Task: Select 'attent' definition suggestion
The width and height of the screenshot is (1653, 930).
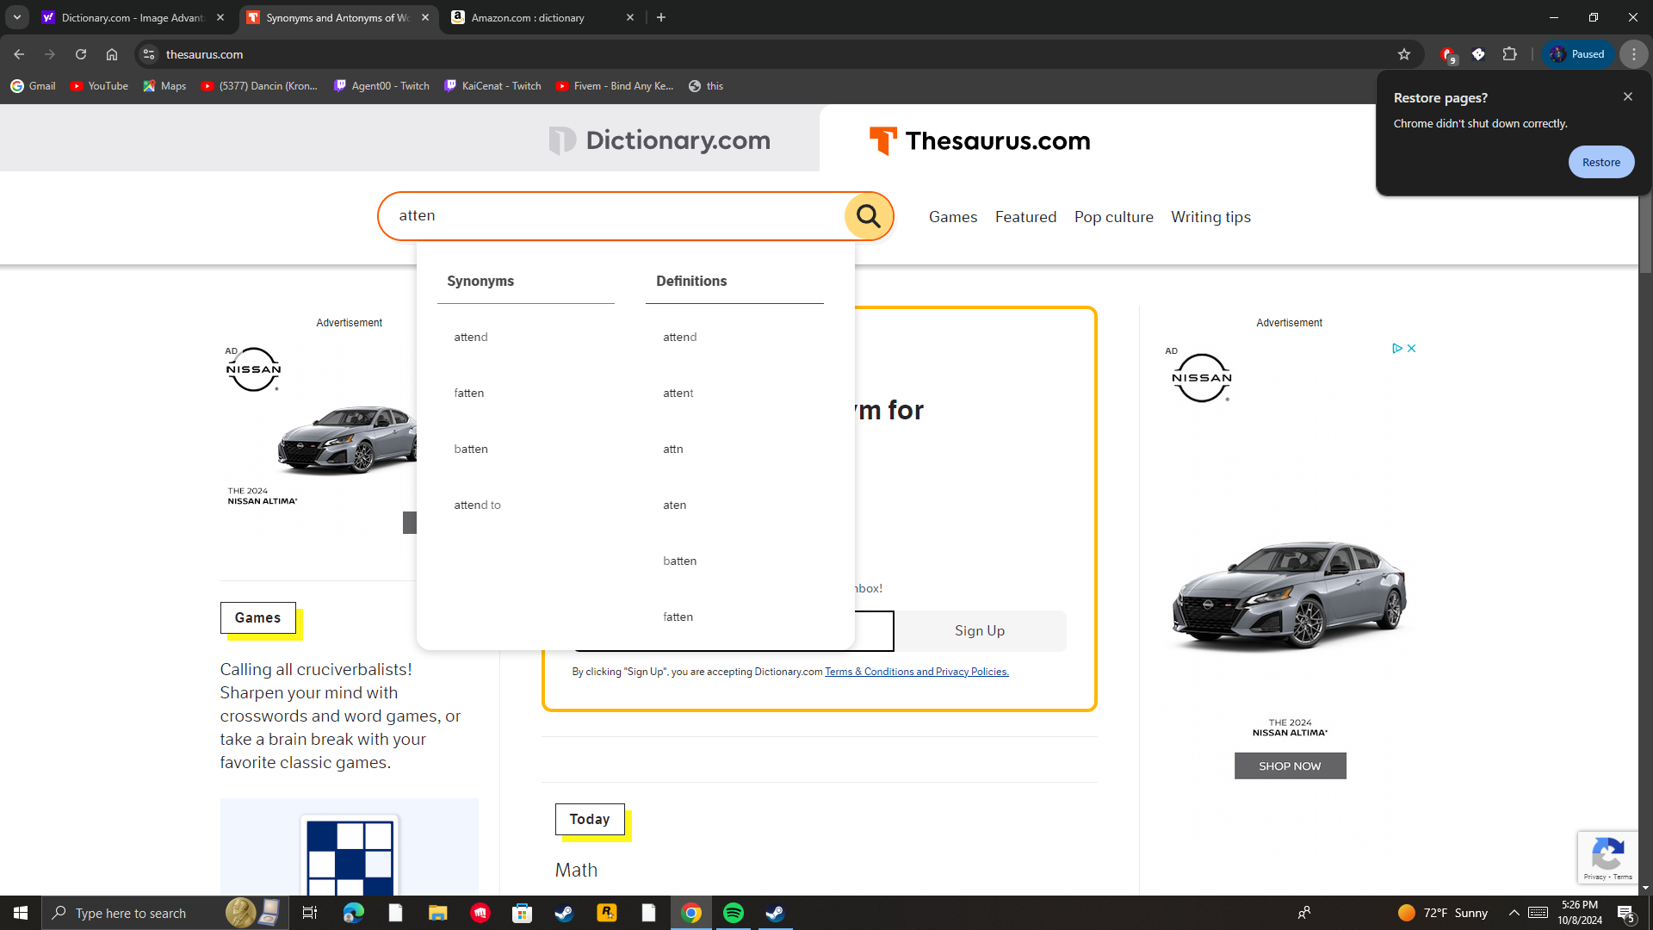Action: tap(678, 394)
